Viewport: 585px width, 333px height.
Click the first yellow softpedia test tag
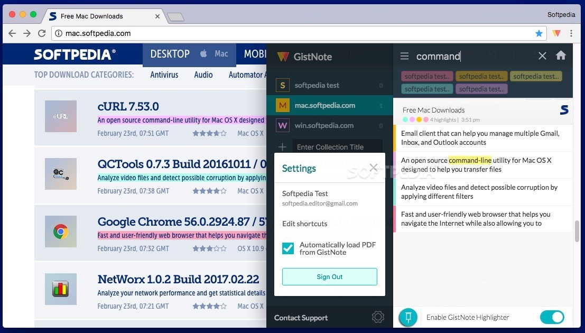481,76
